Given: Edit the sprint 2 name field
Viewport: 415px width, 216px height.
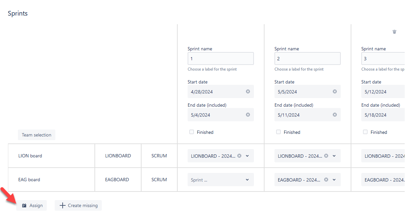Looking at the screenshot, I should 307,59.
